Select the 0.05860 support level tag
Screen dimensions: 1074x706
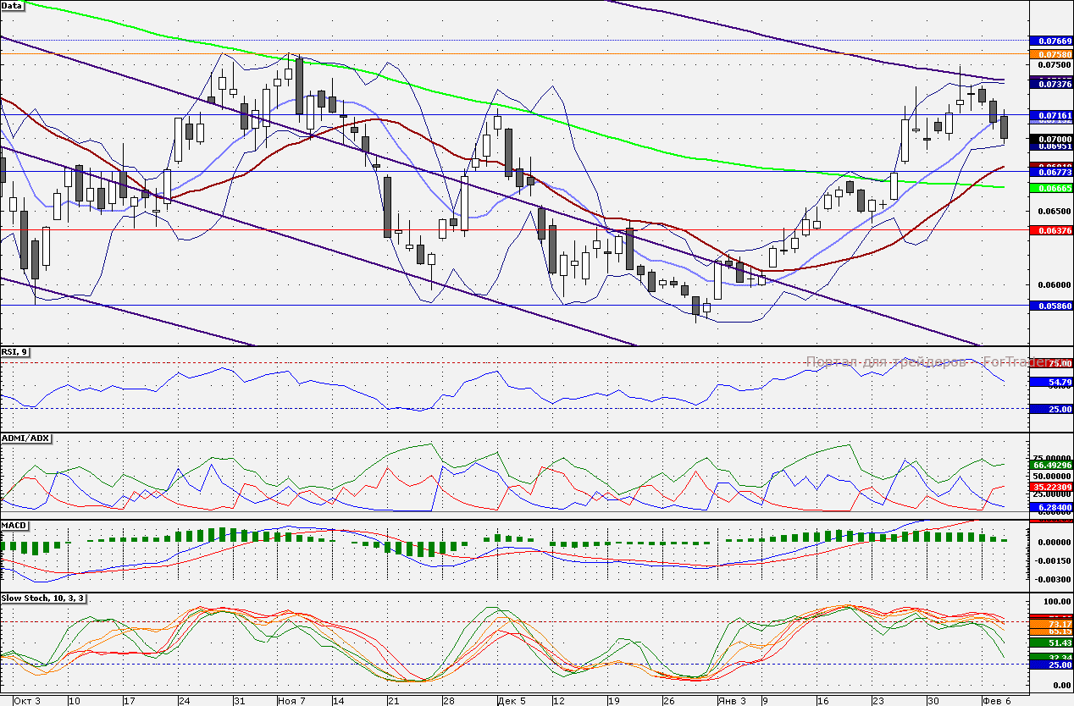point(1050,305)
